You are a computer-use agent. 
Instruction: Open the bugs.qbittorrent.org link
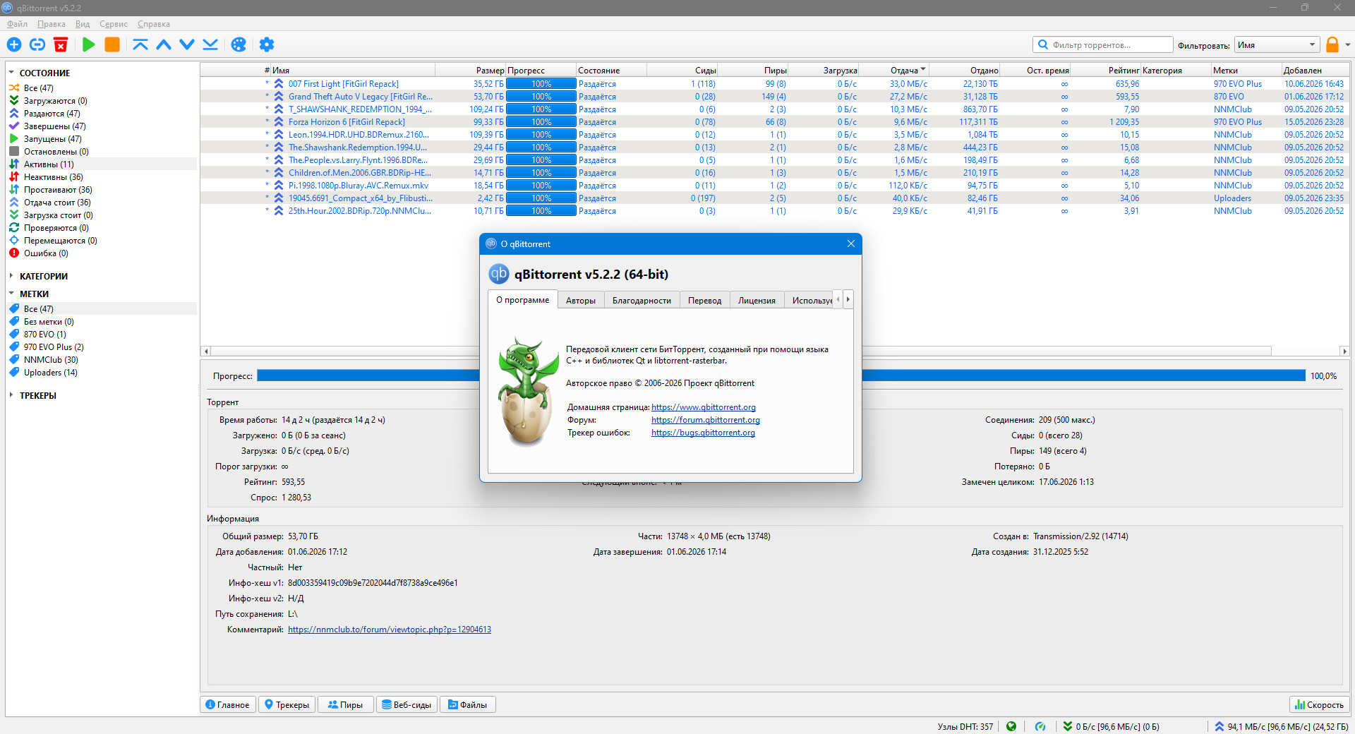[703, 433]
